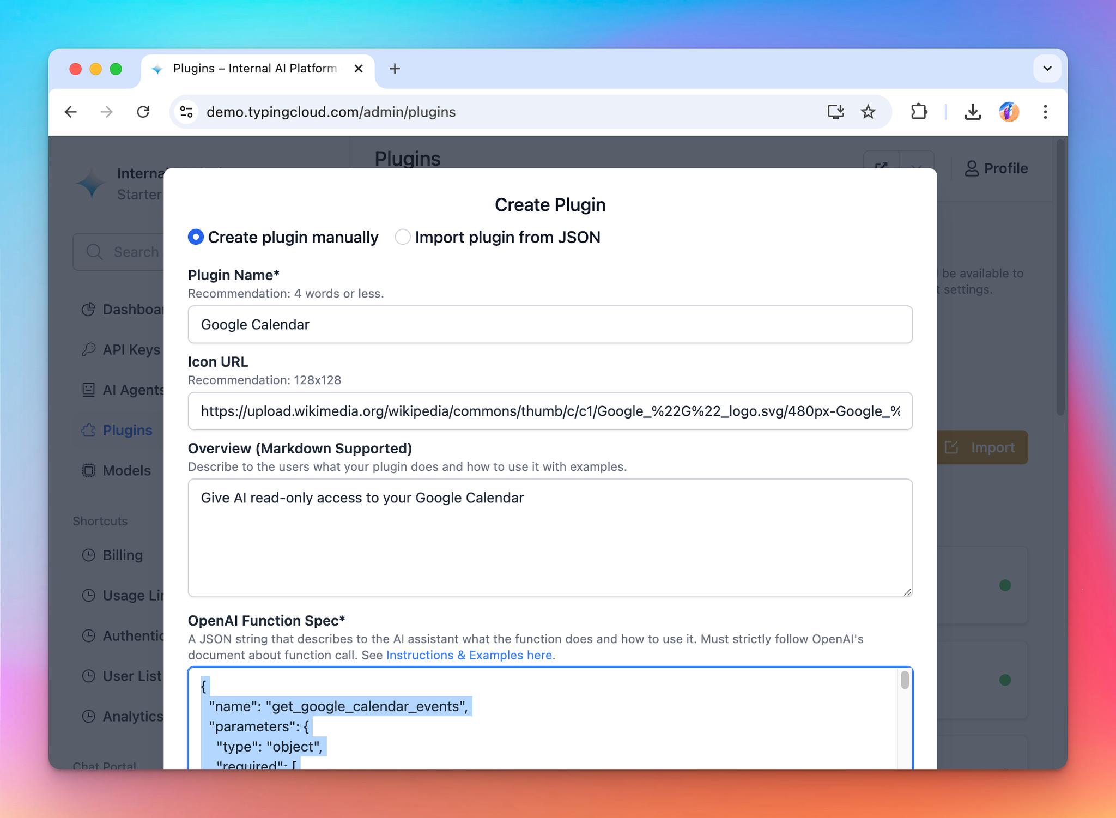Close the Plugins – Internal AI Platform tab

pos(359,69)
